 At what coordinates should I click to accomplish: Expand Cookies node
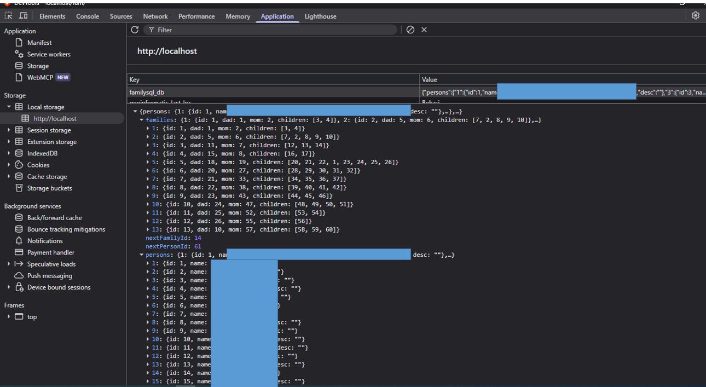[x=9, y=165]
